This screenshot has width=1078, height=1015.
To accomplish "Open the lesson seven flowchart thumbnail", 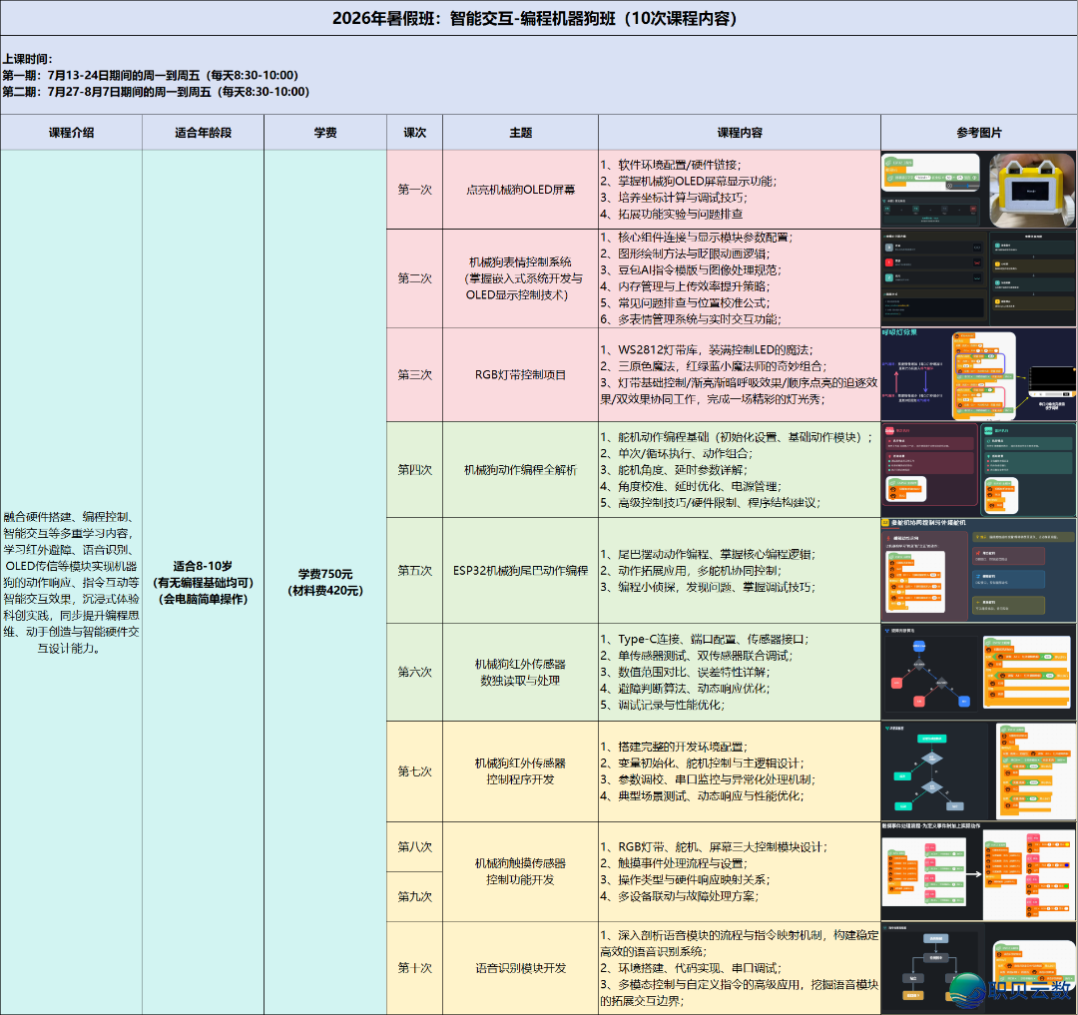I will click(979, 771).
